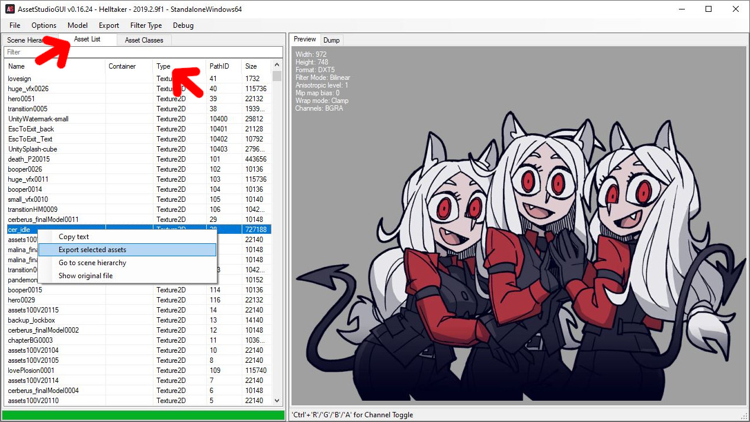Select the cerberus_finalModel0004 asset row
The image size is (750, 422).
point(138,391)
